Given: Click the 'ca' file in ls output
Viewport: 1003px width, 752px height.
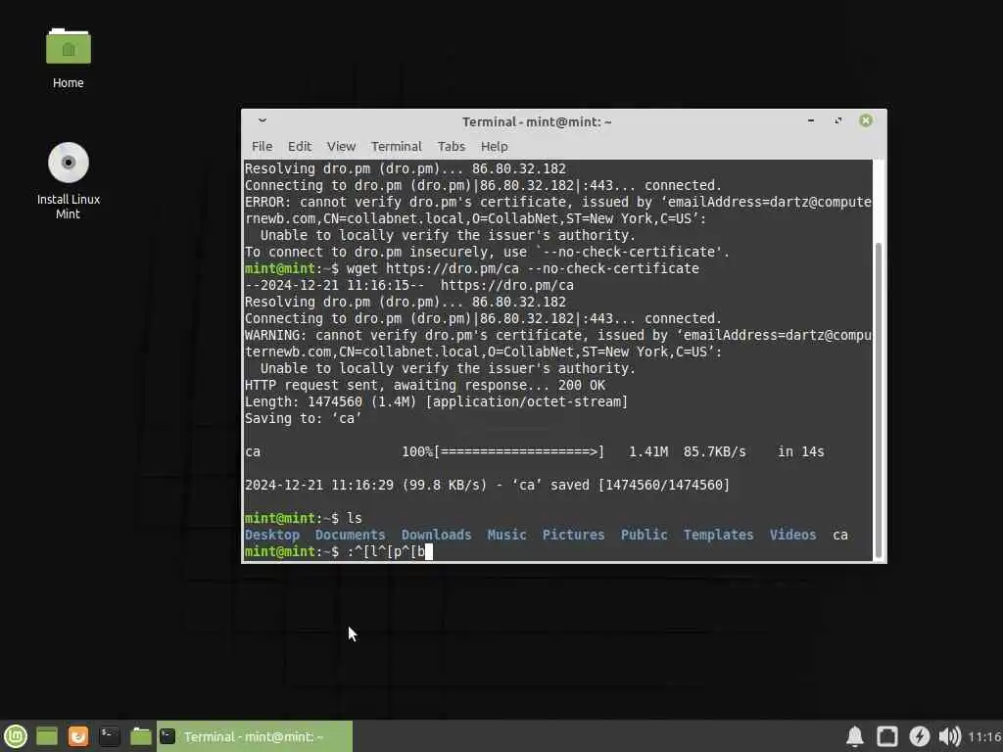Looking at the screenshot, I should (839, 535).
